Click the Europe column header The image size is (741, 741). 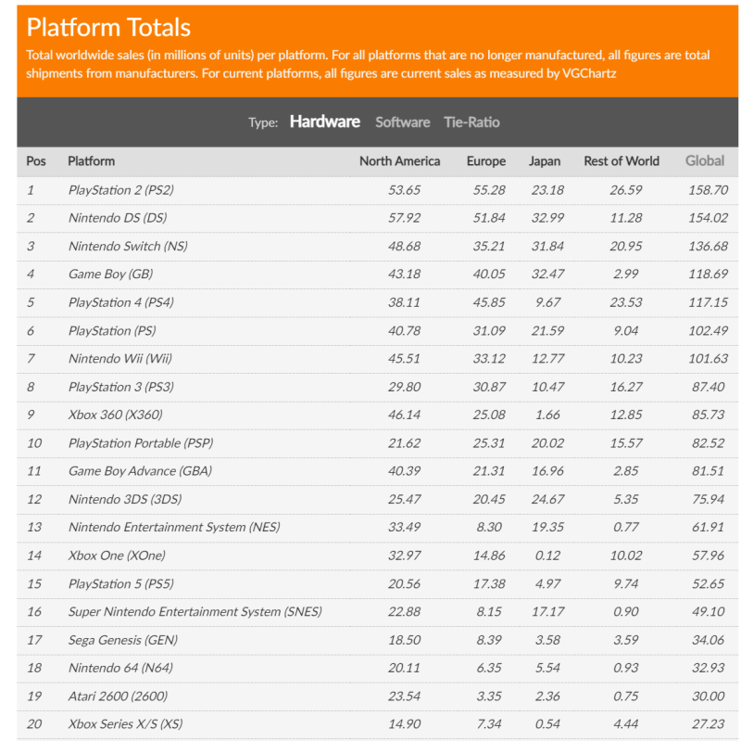(x=485, y=160)
